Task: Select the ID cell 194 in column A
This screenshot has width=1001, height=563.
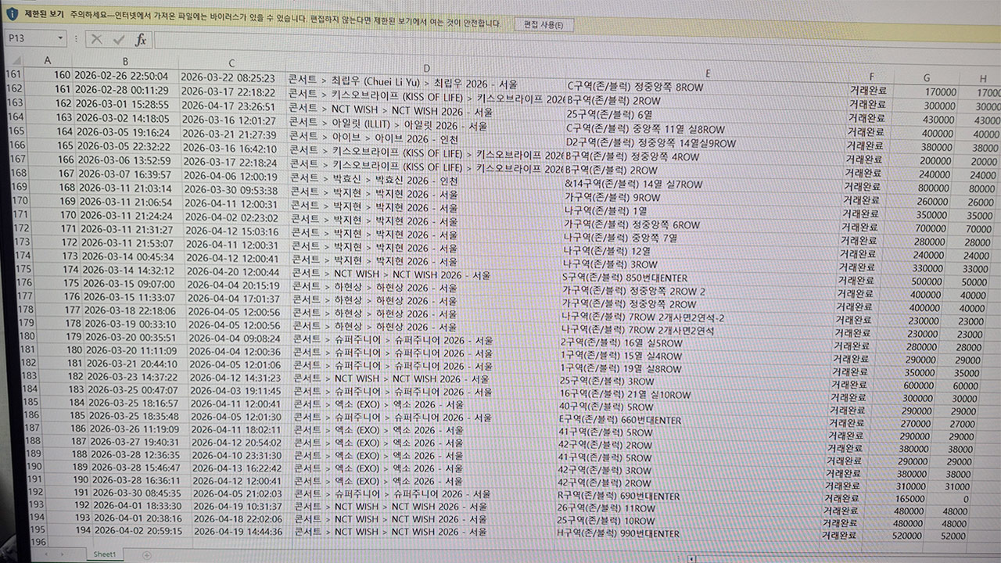Action: (82, 531)
